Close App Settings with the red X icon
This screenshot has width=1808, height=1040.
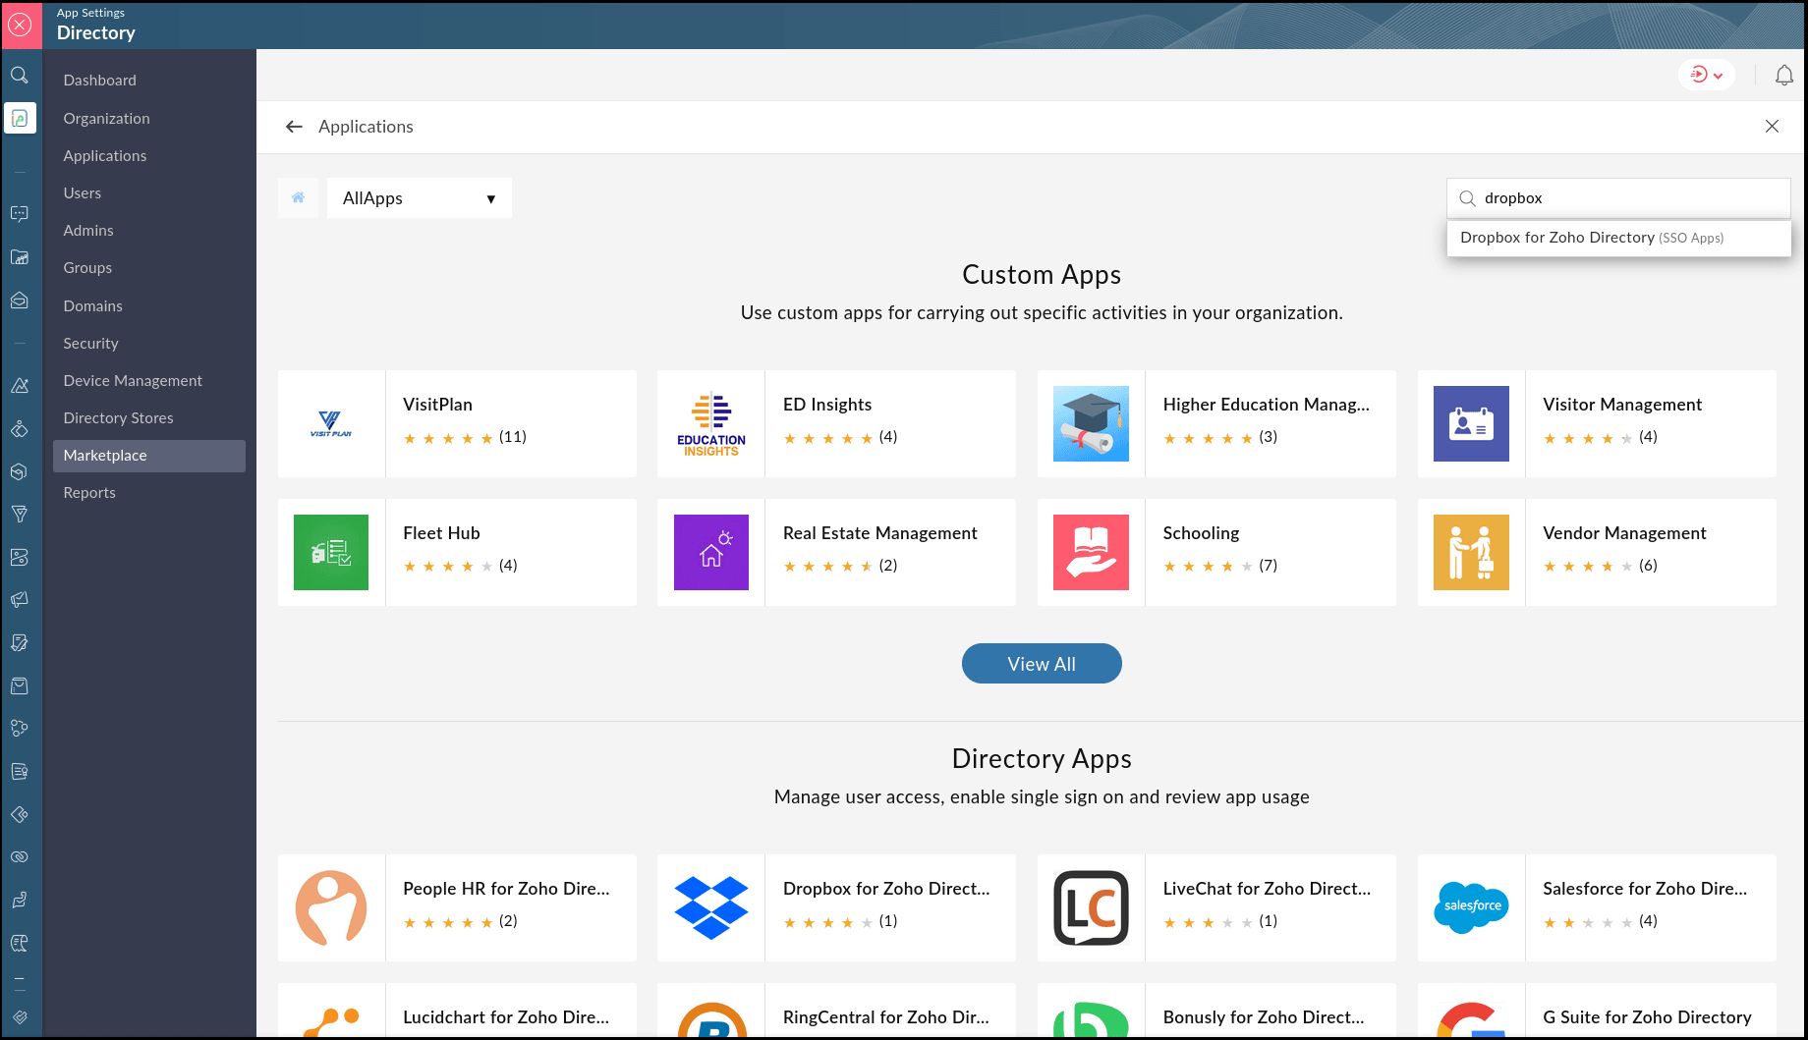(x=21, y=26)
